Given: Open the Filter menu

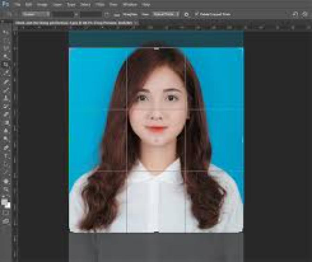Looking at the screenshot, I should tap(100, 4).
